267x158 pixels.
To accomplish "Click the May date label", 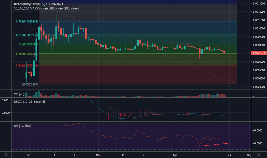I will click(249, 155).
